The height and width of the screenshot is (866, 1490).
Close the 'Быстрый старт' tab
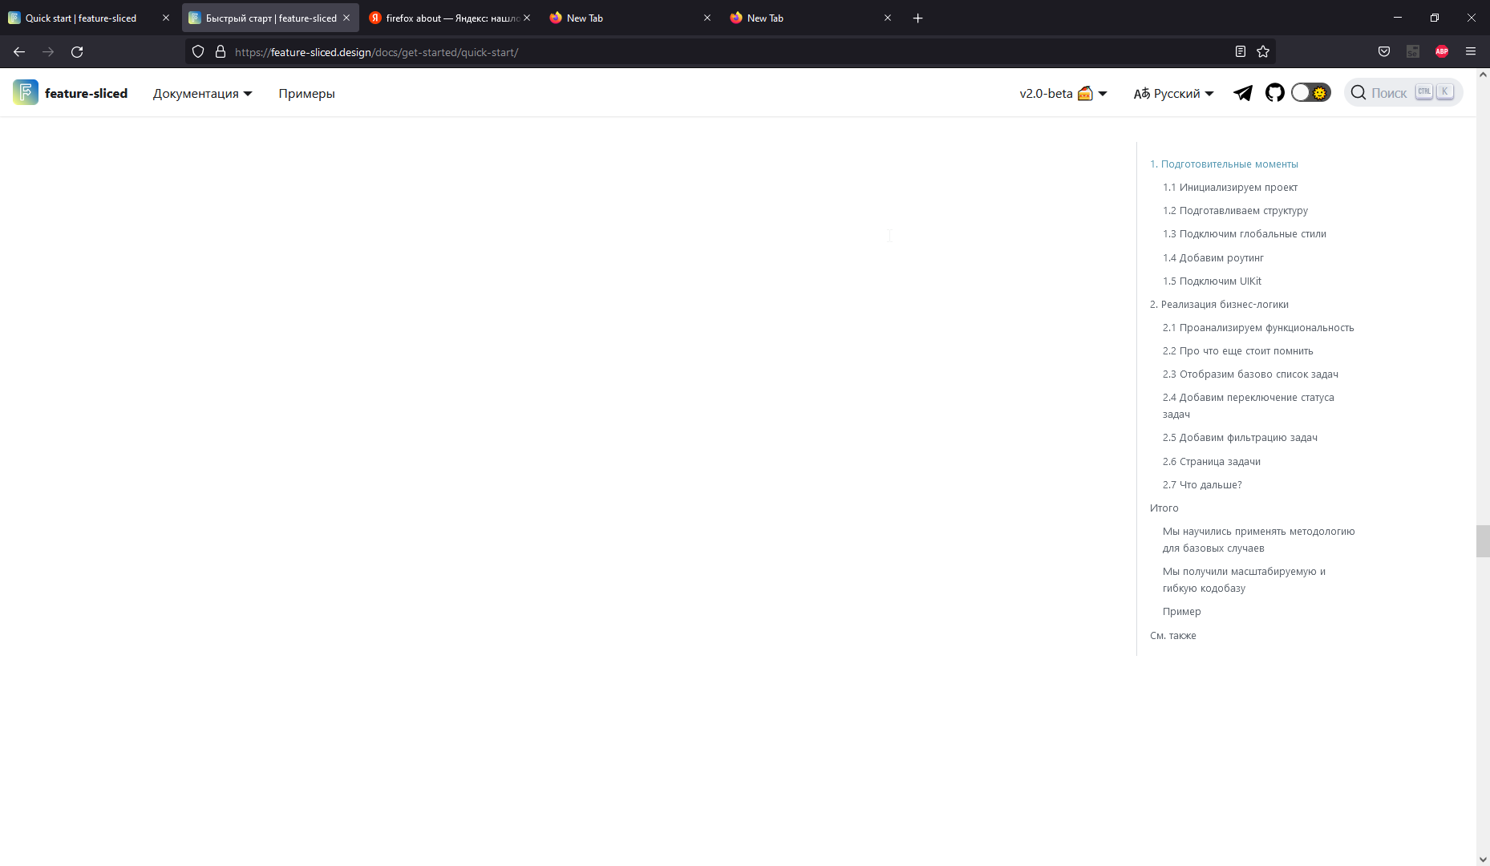pos(346,18)
